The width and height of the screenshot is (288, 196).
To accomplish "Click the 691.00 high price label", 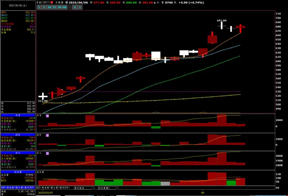I will [221, 21].
